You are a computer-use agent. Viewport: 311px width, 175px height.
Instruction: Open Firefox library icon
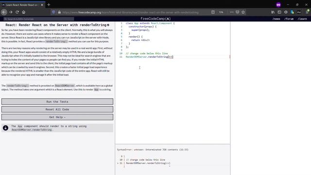tap(273, 12)
